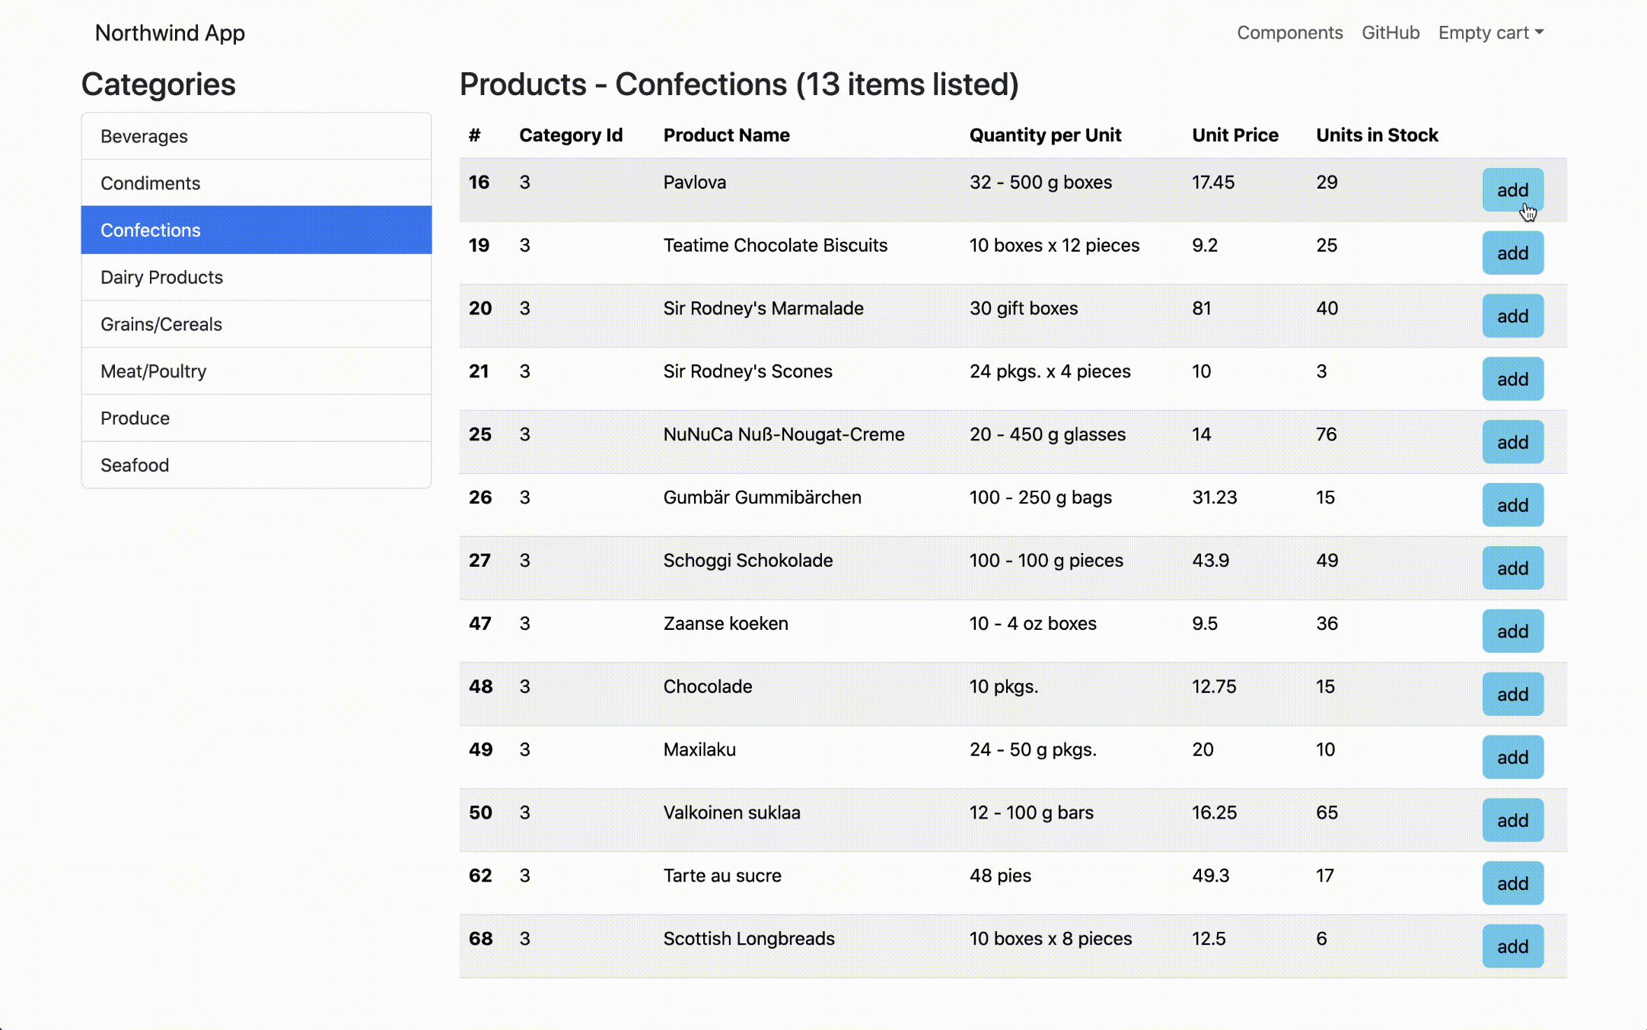Add Scottish Longbreads to cart
Screen dimensions: 1647x1030
[1512, 946]
